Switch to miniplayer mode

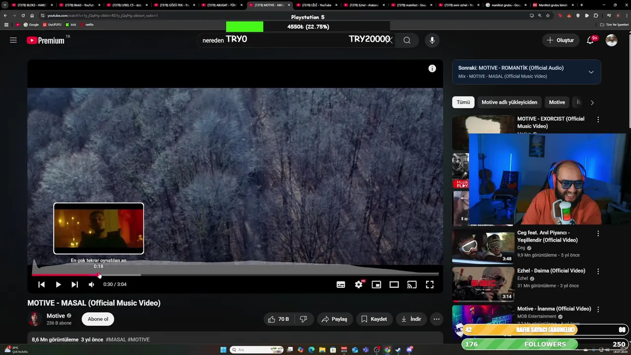tap(377, 284)
